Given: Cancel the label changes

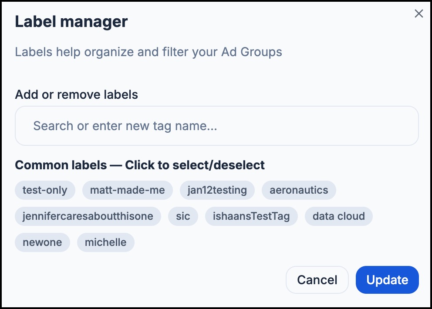Looking at the screenshot, I should (x=317, y=280).
